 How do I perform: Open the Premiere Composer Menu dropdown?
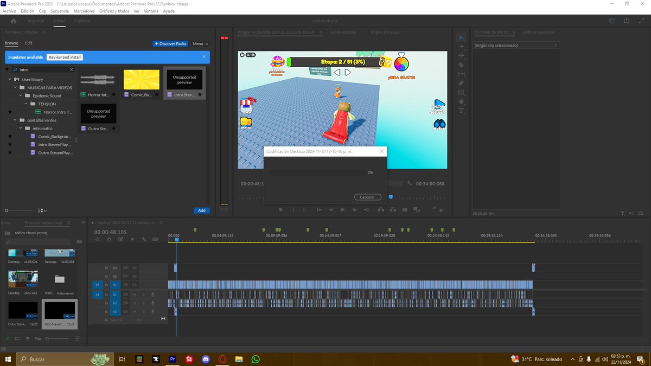(200, 43)
